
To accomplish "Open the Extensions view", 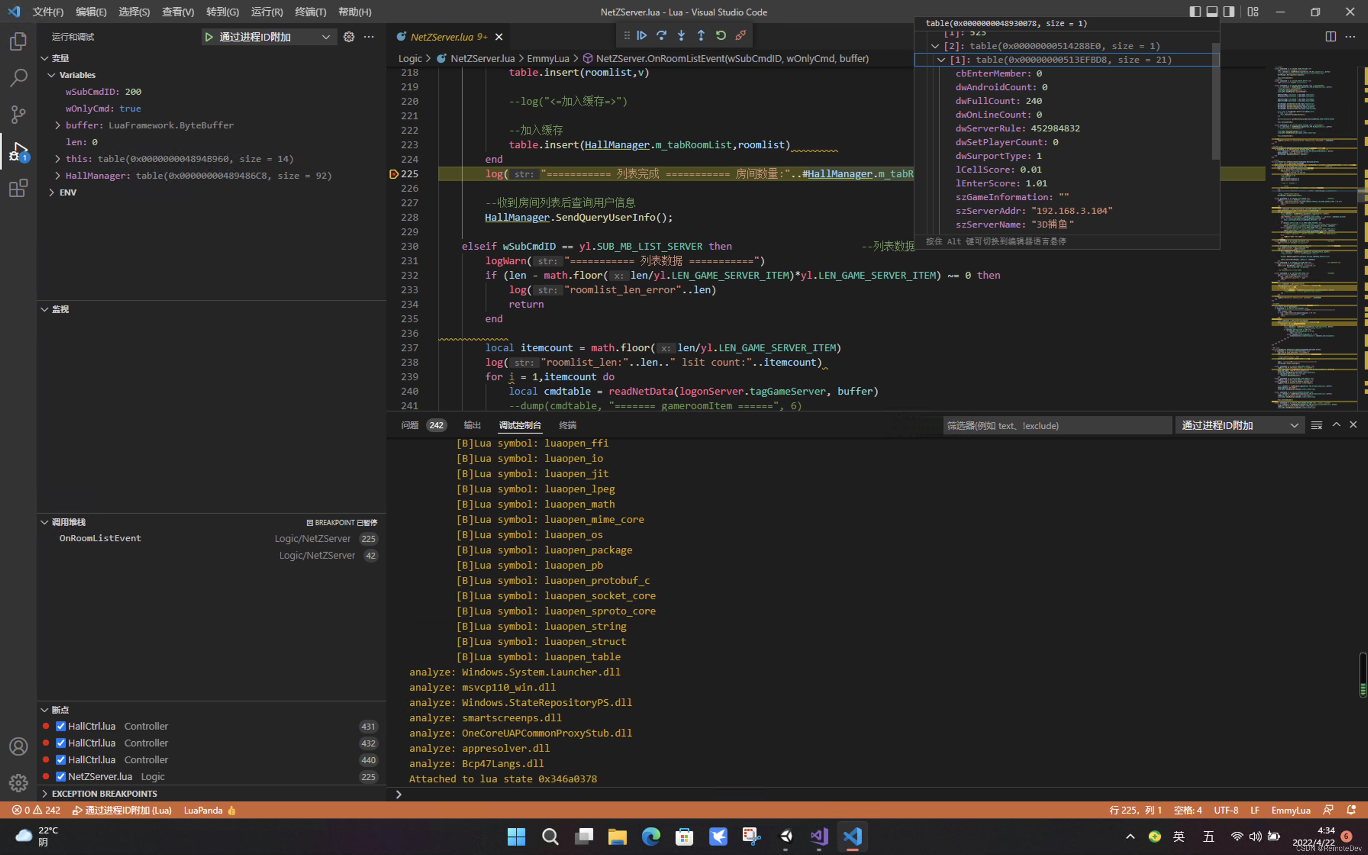I will pos(18,188).
